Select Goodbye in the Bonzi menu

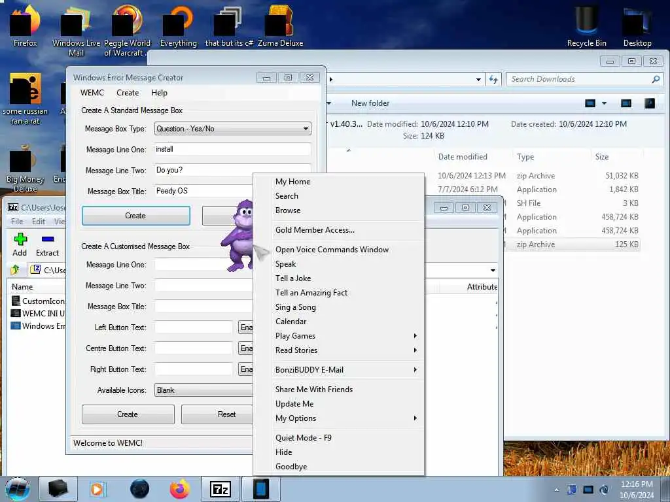[x=340, y=467]
